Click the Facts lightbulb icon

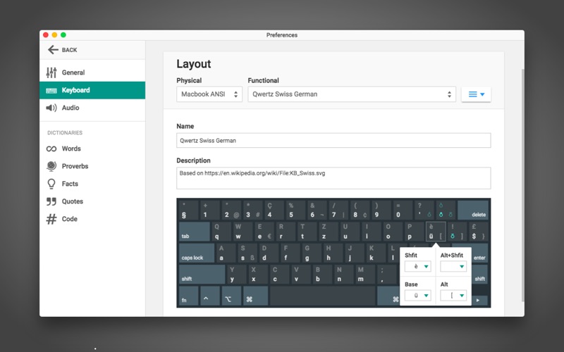click(51, 184)
